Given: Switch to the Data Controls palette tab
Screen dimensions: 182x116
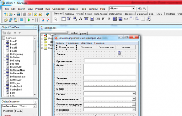Looking at the screenshot, I should pos(115,14).
